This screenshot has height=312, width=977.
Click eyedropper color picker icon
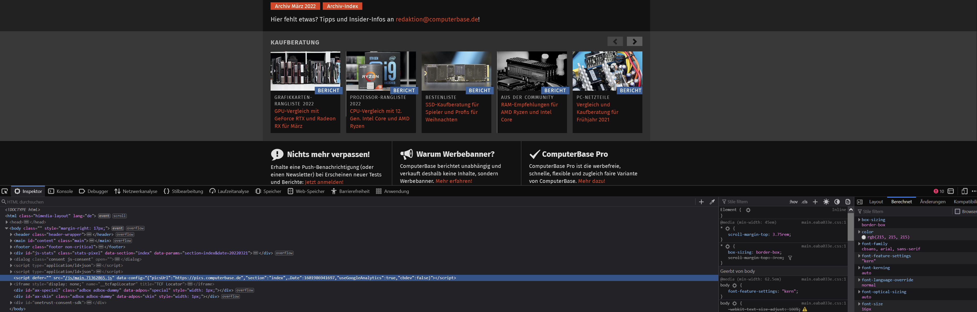tap(712, 202)
